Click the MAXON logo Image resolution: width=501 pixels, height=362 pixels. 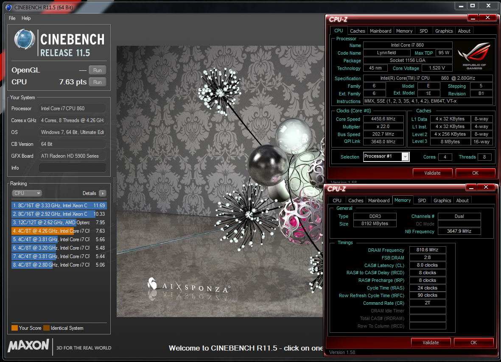coord(28,346)
